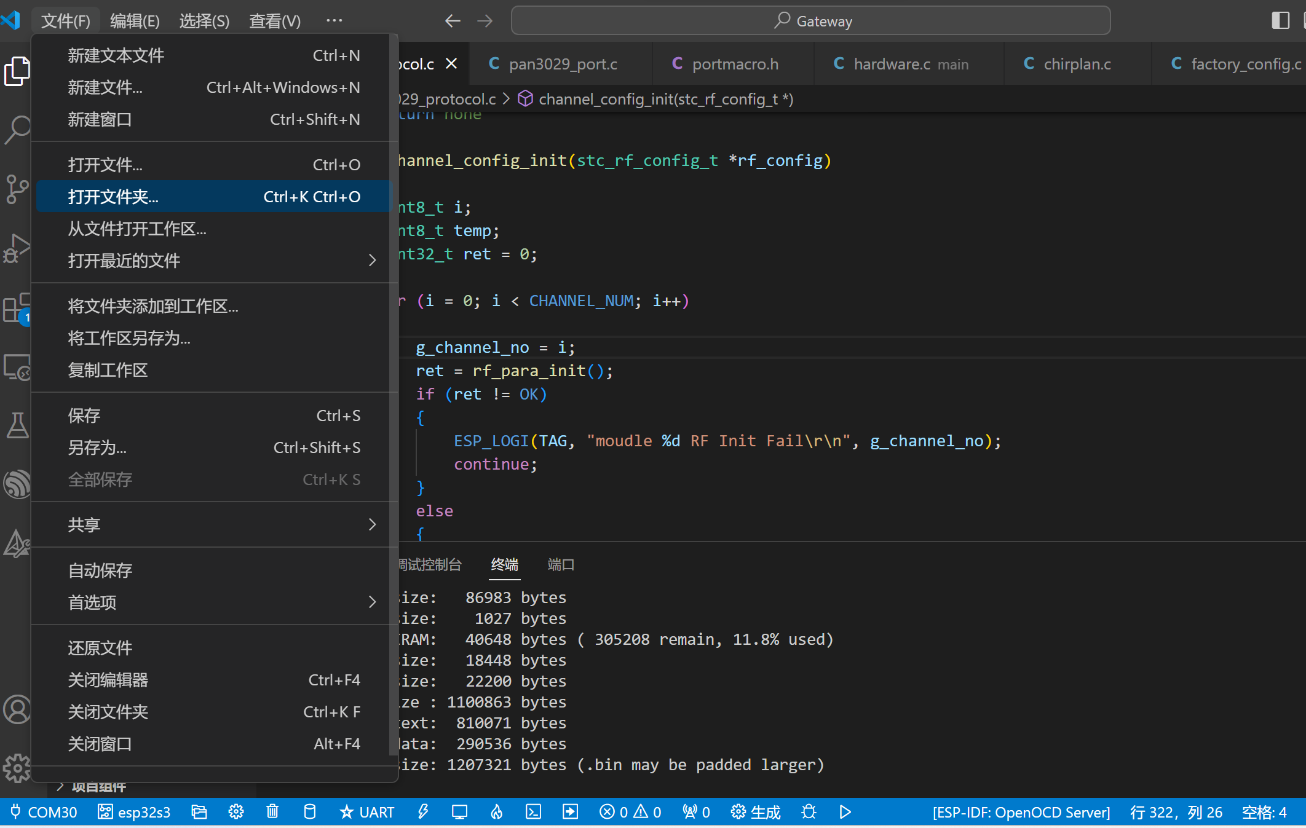
Task: Click the flash lightning bolt icon
Action: tap(423, 812)
